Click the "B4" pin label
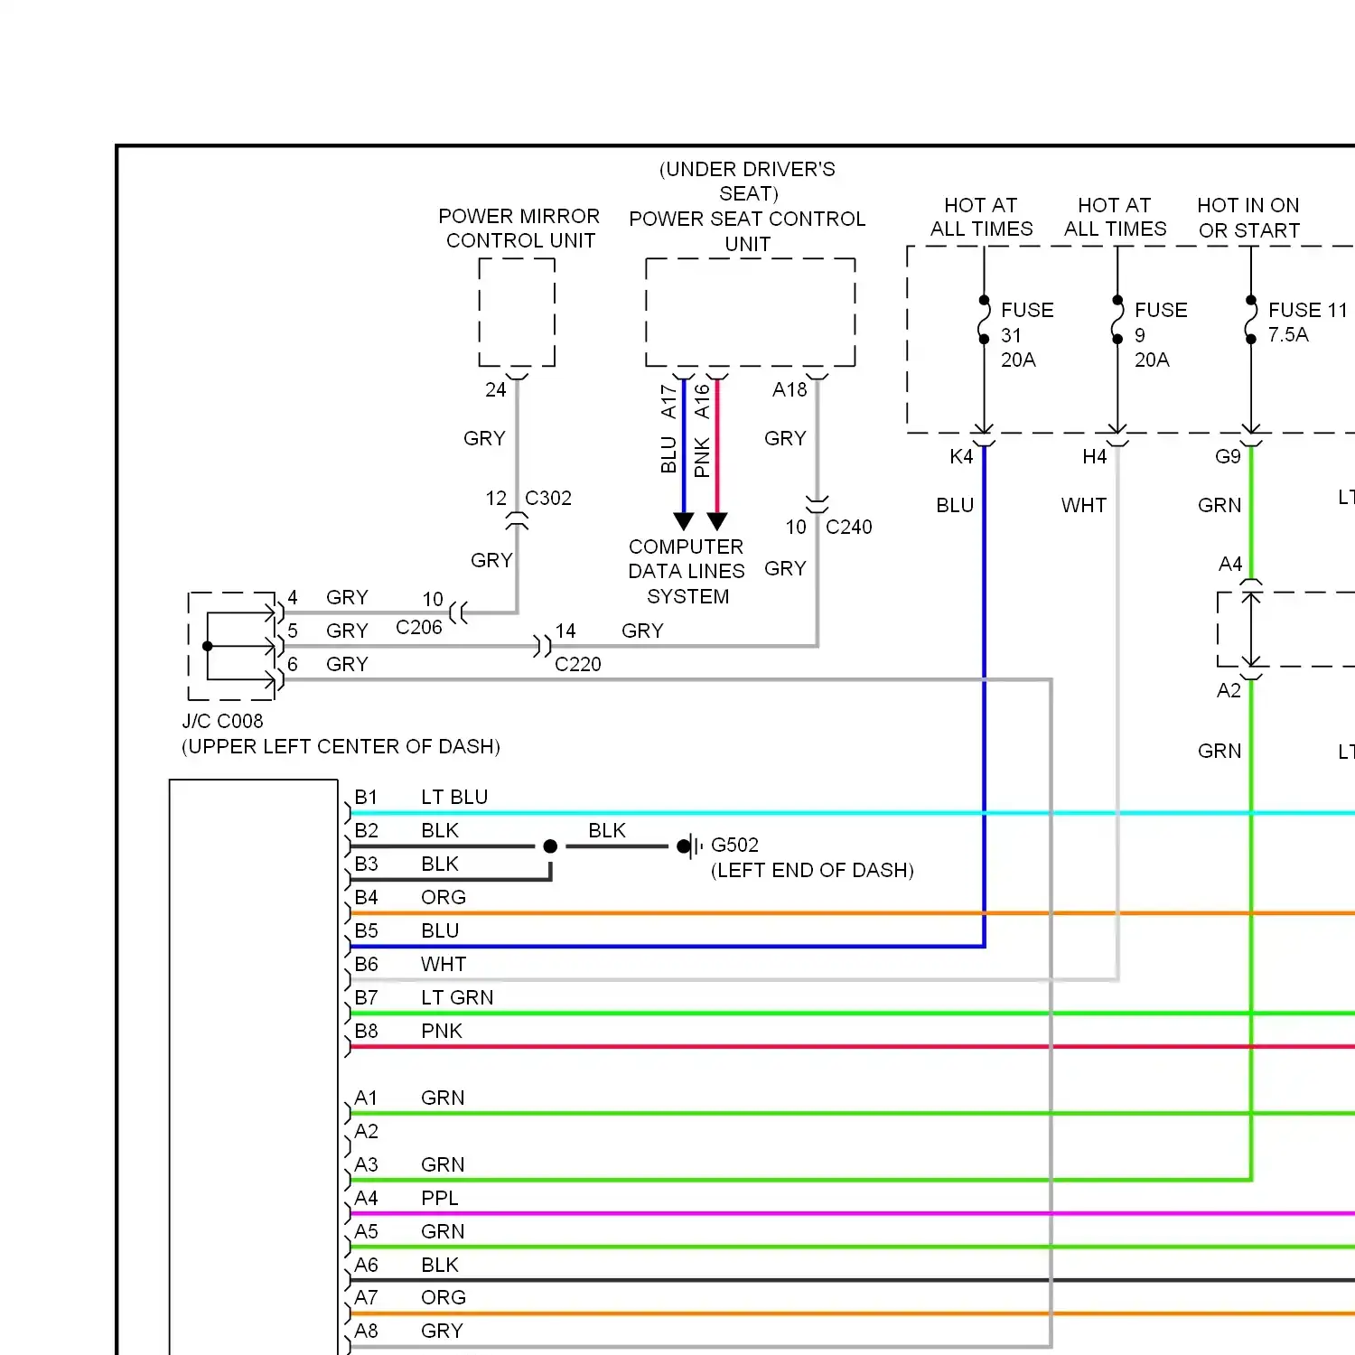1355x1355 pixels. coord(366,897)
